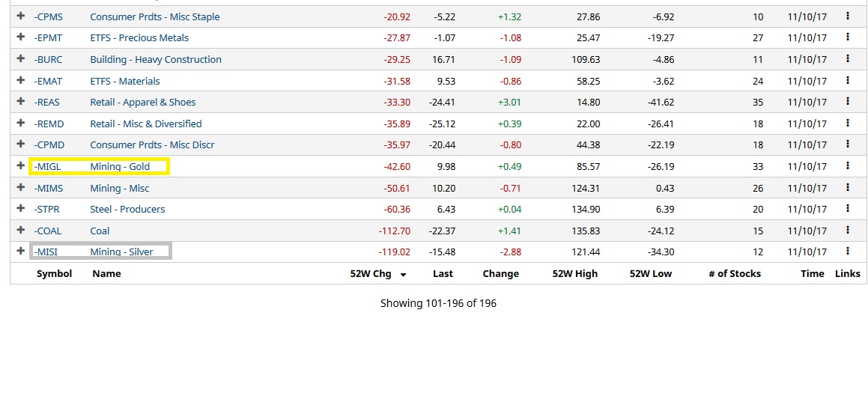This screenshot has width=868, height=408.
Task: Open three-dot menu for ETFS - Precious Metals
Action: tap(848, 37)
